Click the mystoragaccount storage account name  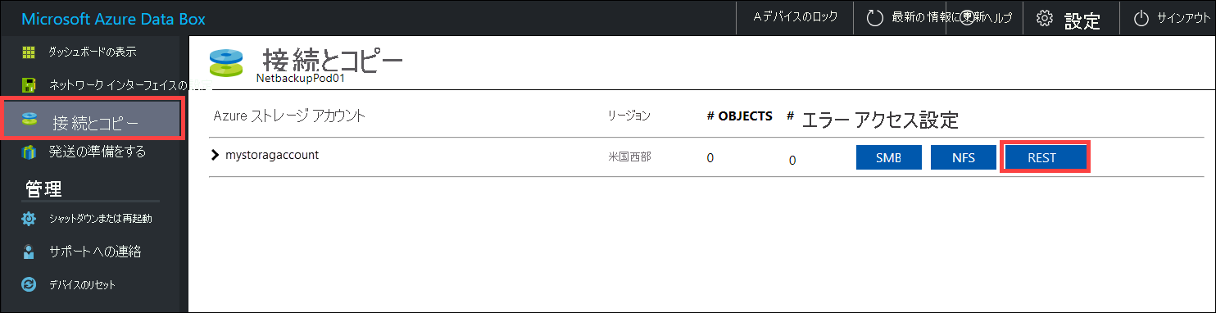[272, 156]
